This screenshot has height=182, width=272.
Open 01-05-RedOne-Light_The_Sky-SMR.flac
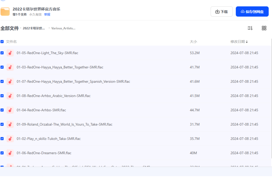point(47,53)
